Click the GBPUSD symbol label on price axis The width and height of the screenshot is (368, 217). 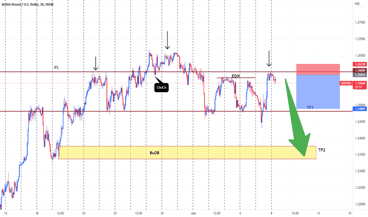click(x=346, y=83)
